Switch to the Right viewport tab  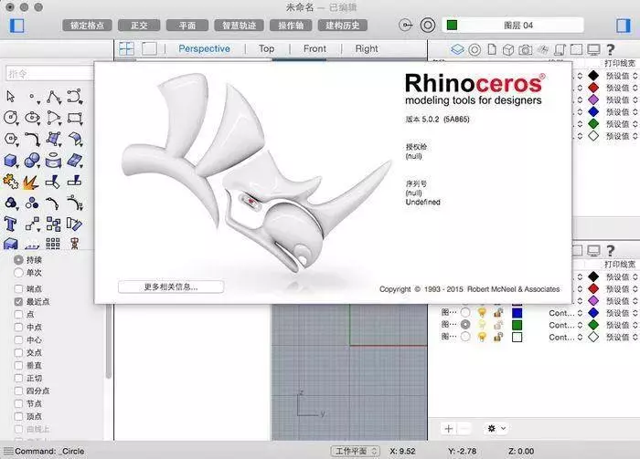pos(367,48)
